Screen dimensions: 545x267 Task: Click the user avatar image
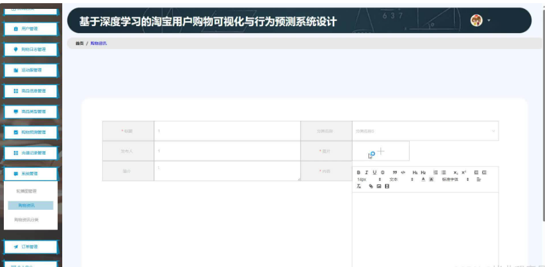coord(476,20)
